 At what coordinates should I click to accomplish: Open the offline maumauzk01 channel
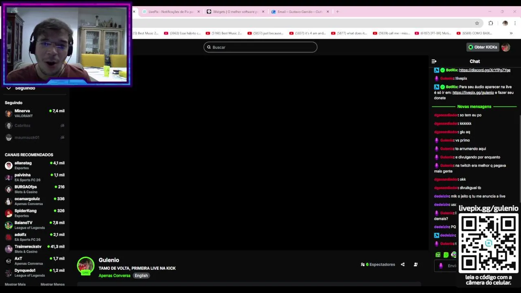pyautogui.click(x=35, y=138)
